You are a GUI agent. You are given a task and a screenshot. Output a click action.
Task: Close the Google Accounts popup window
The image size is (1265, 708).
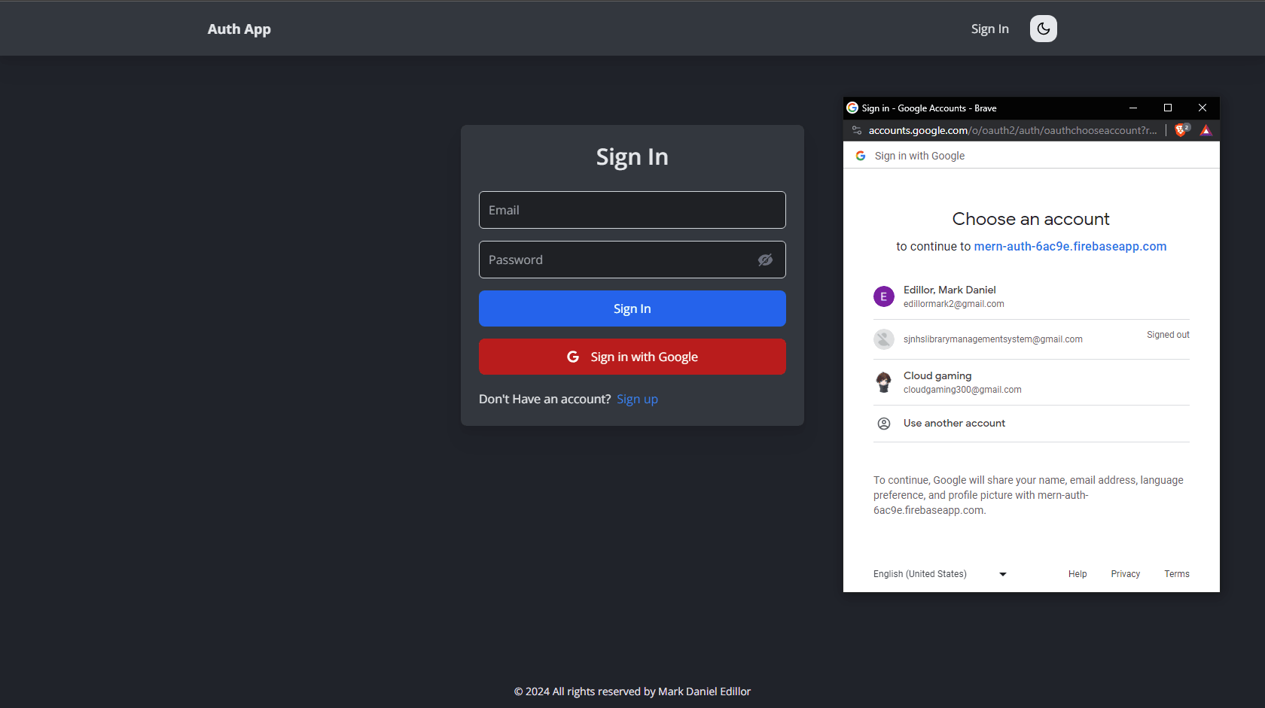[x=1203, y=108]
